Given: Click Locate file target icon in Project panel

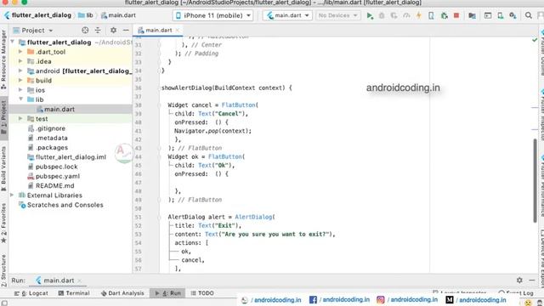Looking at the screenshot, I should (x=85, y=31).
